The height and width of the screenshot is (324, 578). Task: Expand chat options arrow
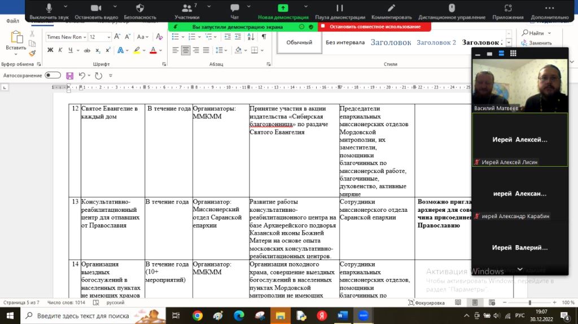(x=249, y=6)
